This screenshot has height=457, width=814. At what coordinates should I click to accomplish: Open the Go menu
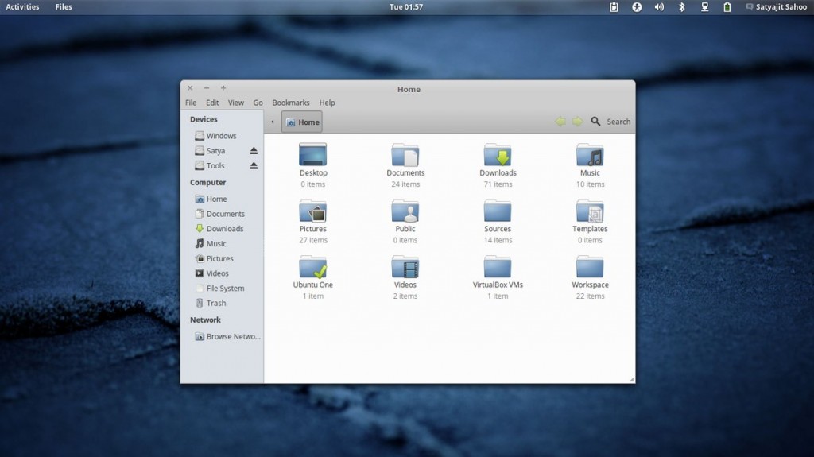(x=258, y=103)
